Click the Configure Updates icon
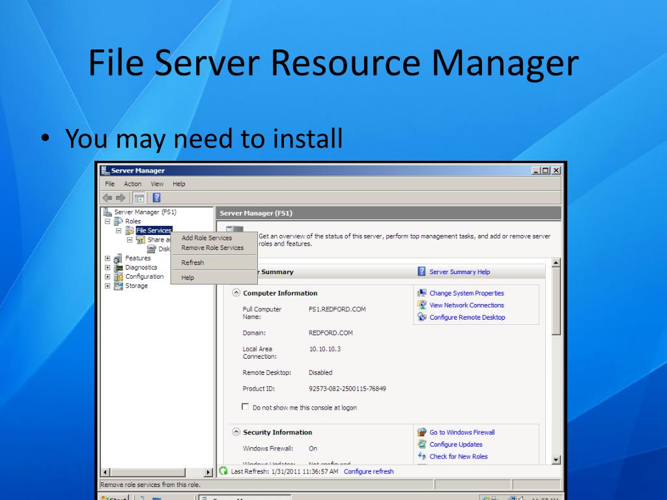The image size is (667, 500). click(421, 444)
